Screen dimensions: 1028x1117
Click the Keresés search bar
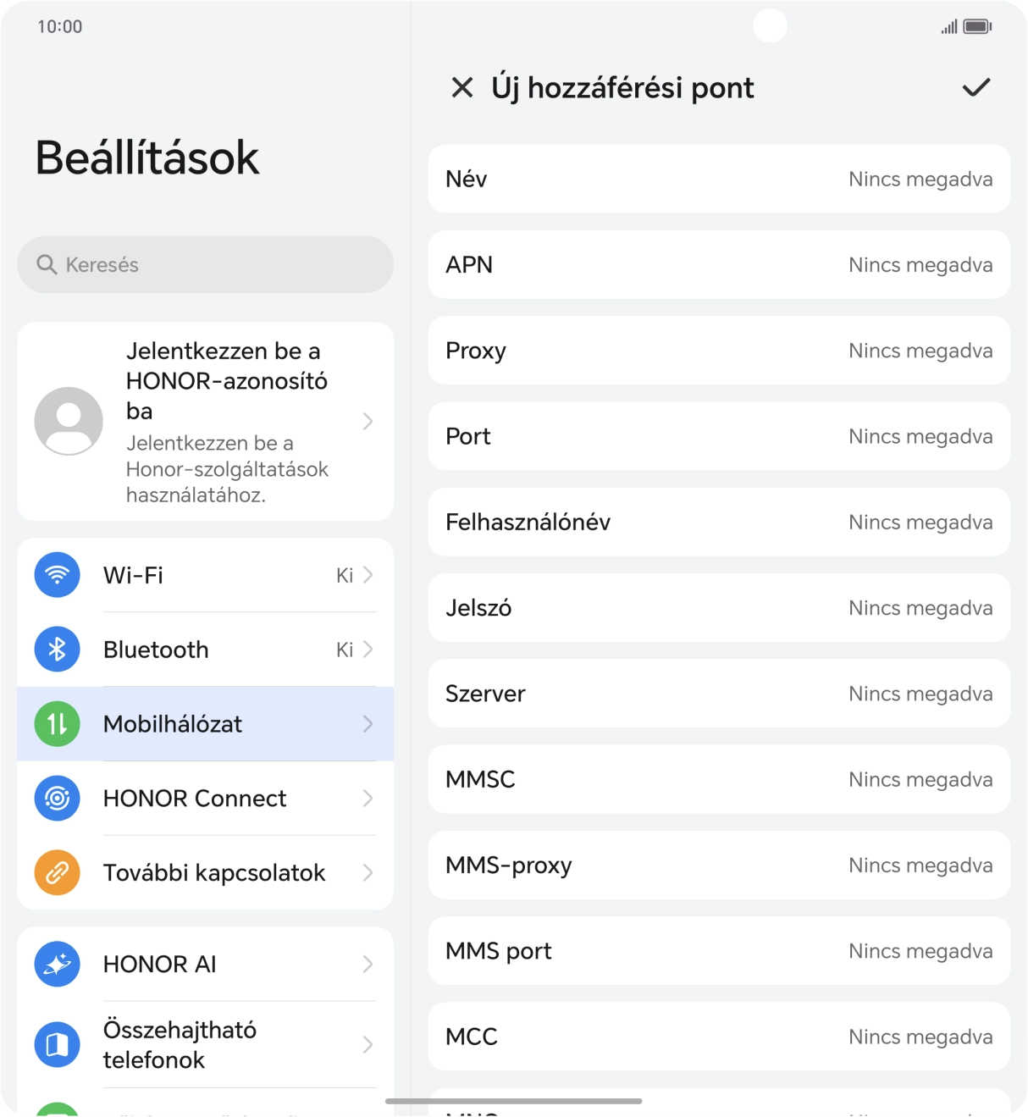click(x=205, y=264)
